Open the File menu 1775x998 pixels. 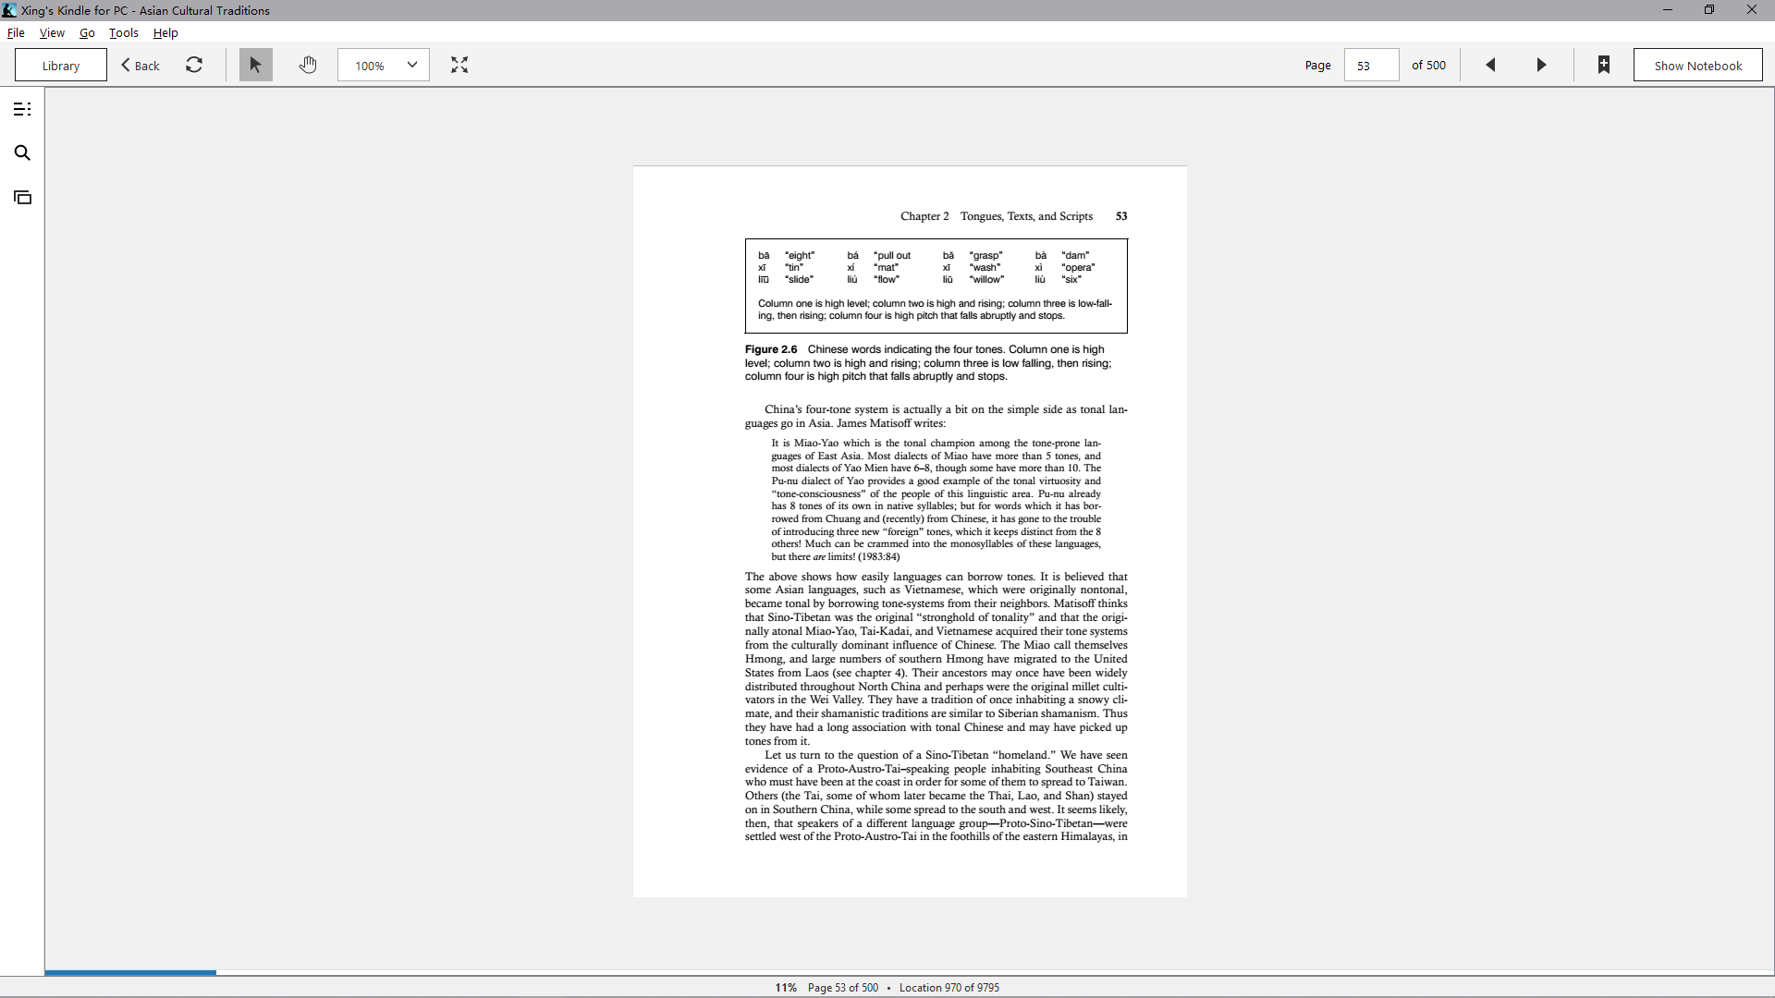[x=16, y=32]
